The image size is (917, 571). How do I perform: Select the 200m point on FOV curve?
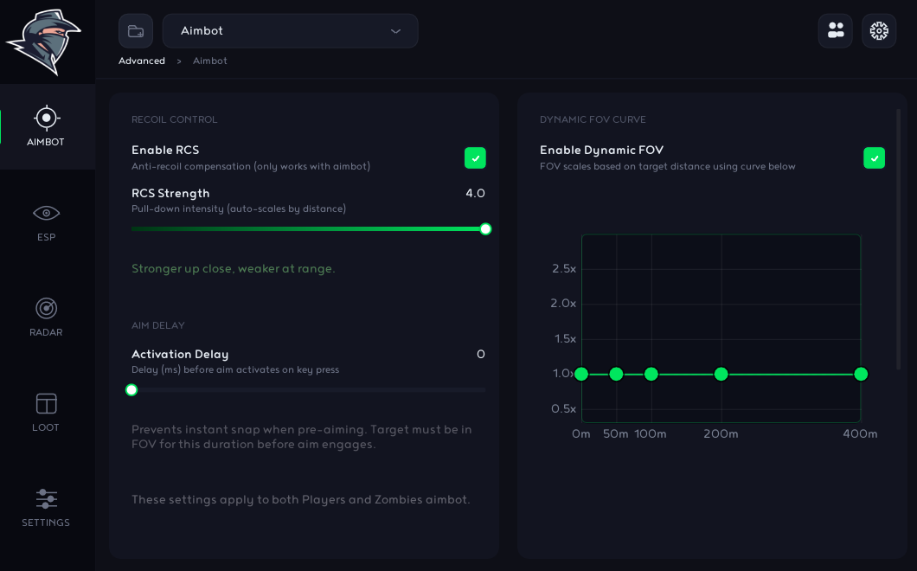pyautogui.click(x=721, y=374)
